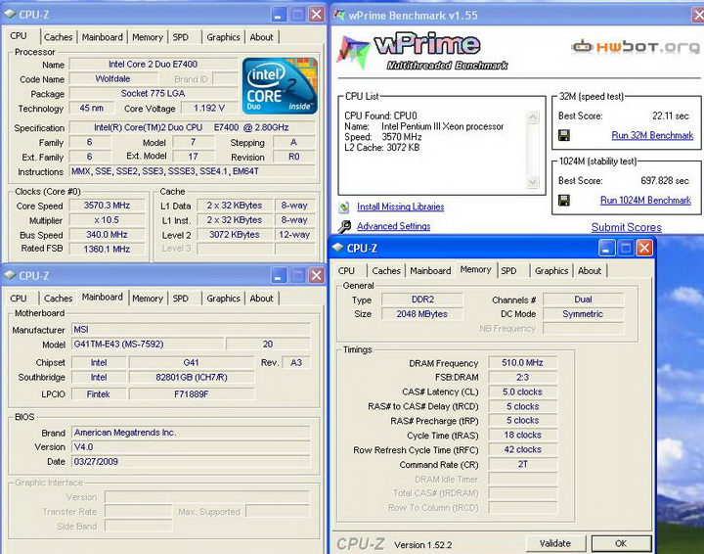Click the Southbridge value 82801GB (ICH7/R)
Image resolution: width=704 pixels, height=554 pixels.
[192, 378]
